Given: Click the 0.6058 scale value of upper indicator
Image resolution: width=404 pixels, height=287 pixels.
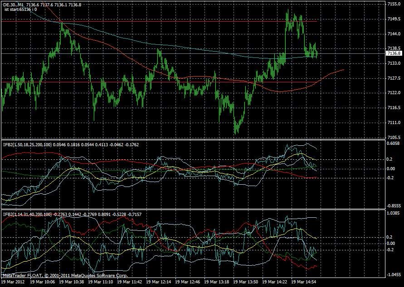Looking at the screenshot, I should click(394, 143).
